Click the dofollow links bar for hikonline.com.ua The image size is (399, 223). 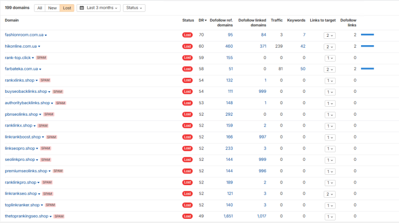(367, 46)
